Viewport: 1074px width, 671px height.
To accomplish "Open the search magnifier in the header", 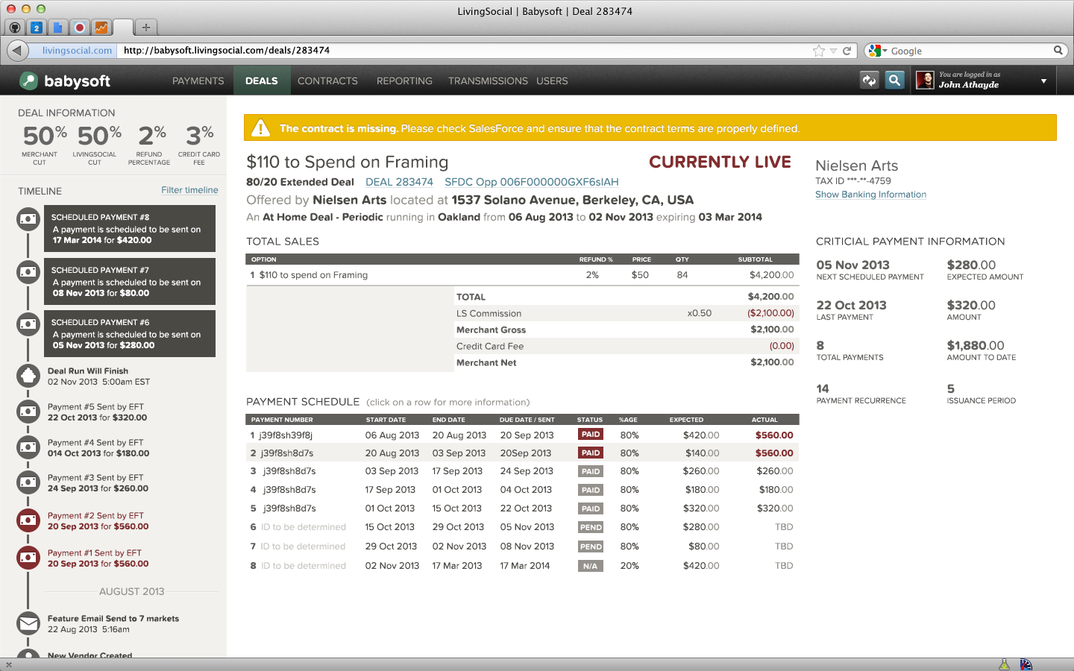I will tap(894, 81).
